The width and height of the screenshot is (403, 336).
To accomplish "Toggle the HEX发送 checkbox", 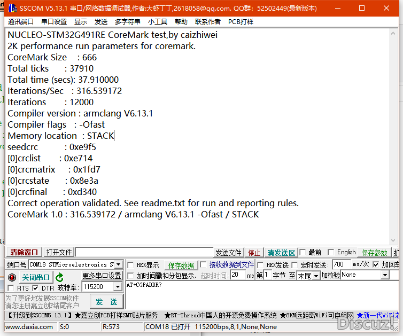I will (x=260, y=265).
